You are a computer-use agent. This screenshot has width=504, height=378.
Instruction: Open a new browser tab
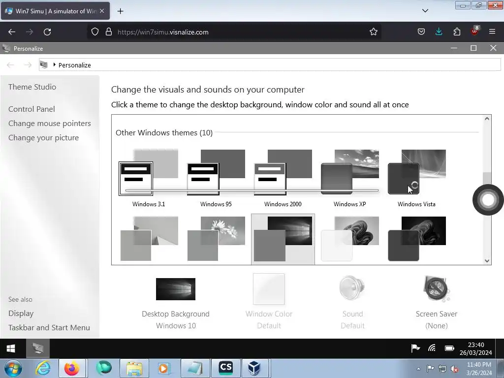[120, 11]
